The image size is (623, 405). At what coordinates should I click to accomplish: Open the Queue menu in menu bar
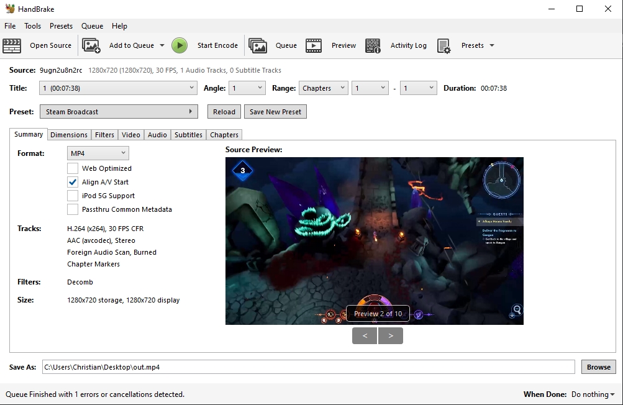(92, 26)
